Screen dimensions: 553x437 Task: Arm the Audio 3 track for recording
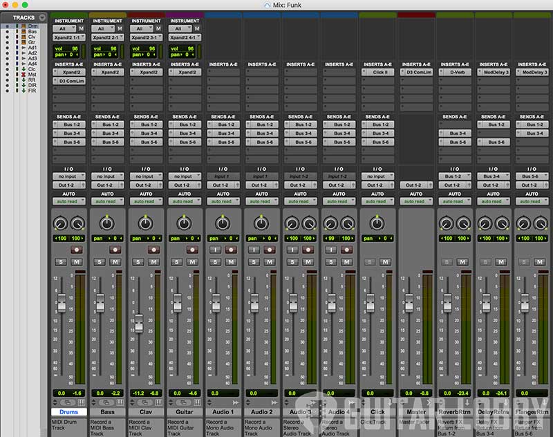click(x=308, y=250)
